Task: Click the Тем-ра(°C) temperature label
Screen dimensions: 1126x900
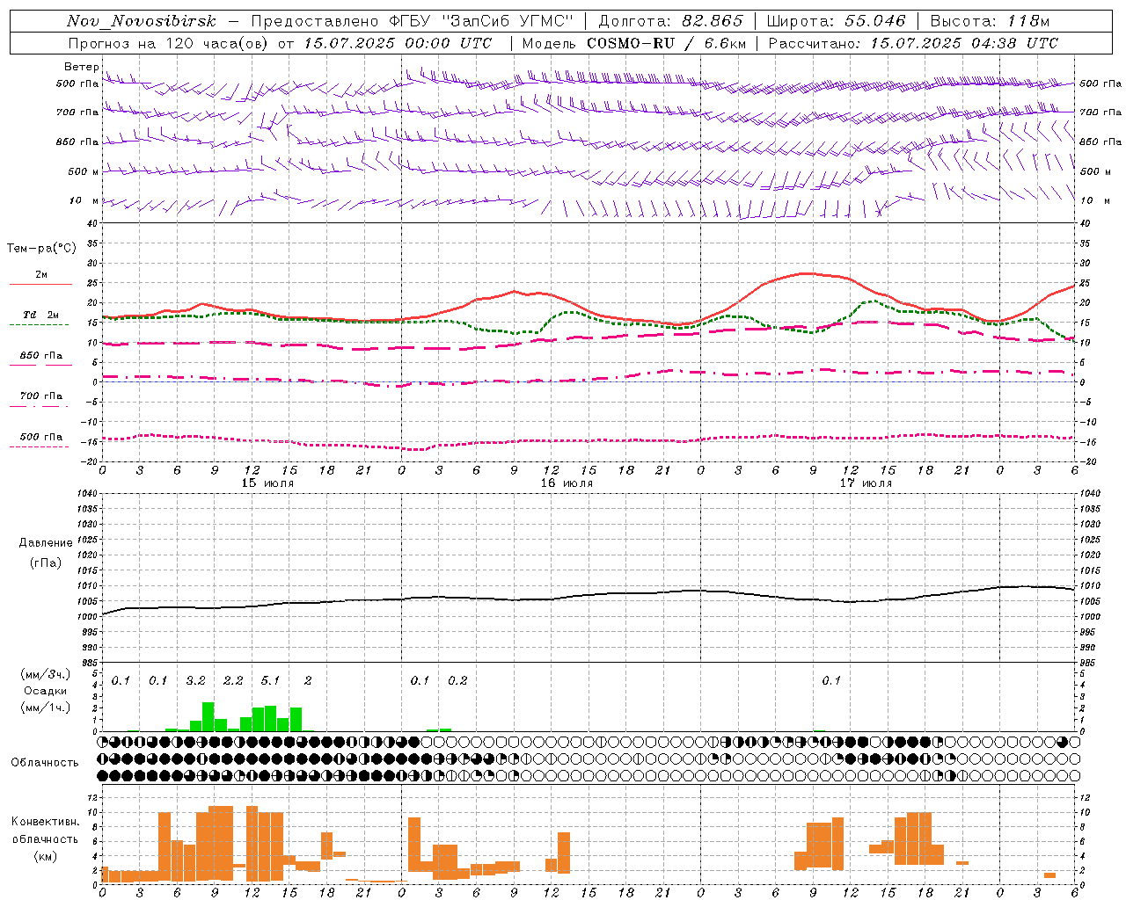Action: coord(41,249)
